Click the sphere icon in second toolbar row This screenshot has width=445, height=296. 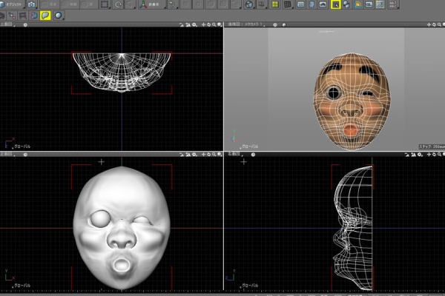point(59,15)
